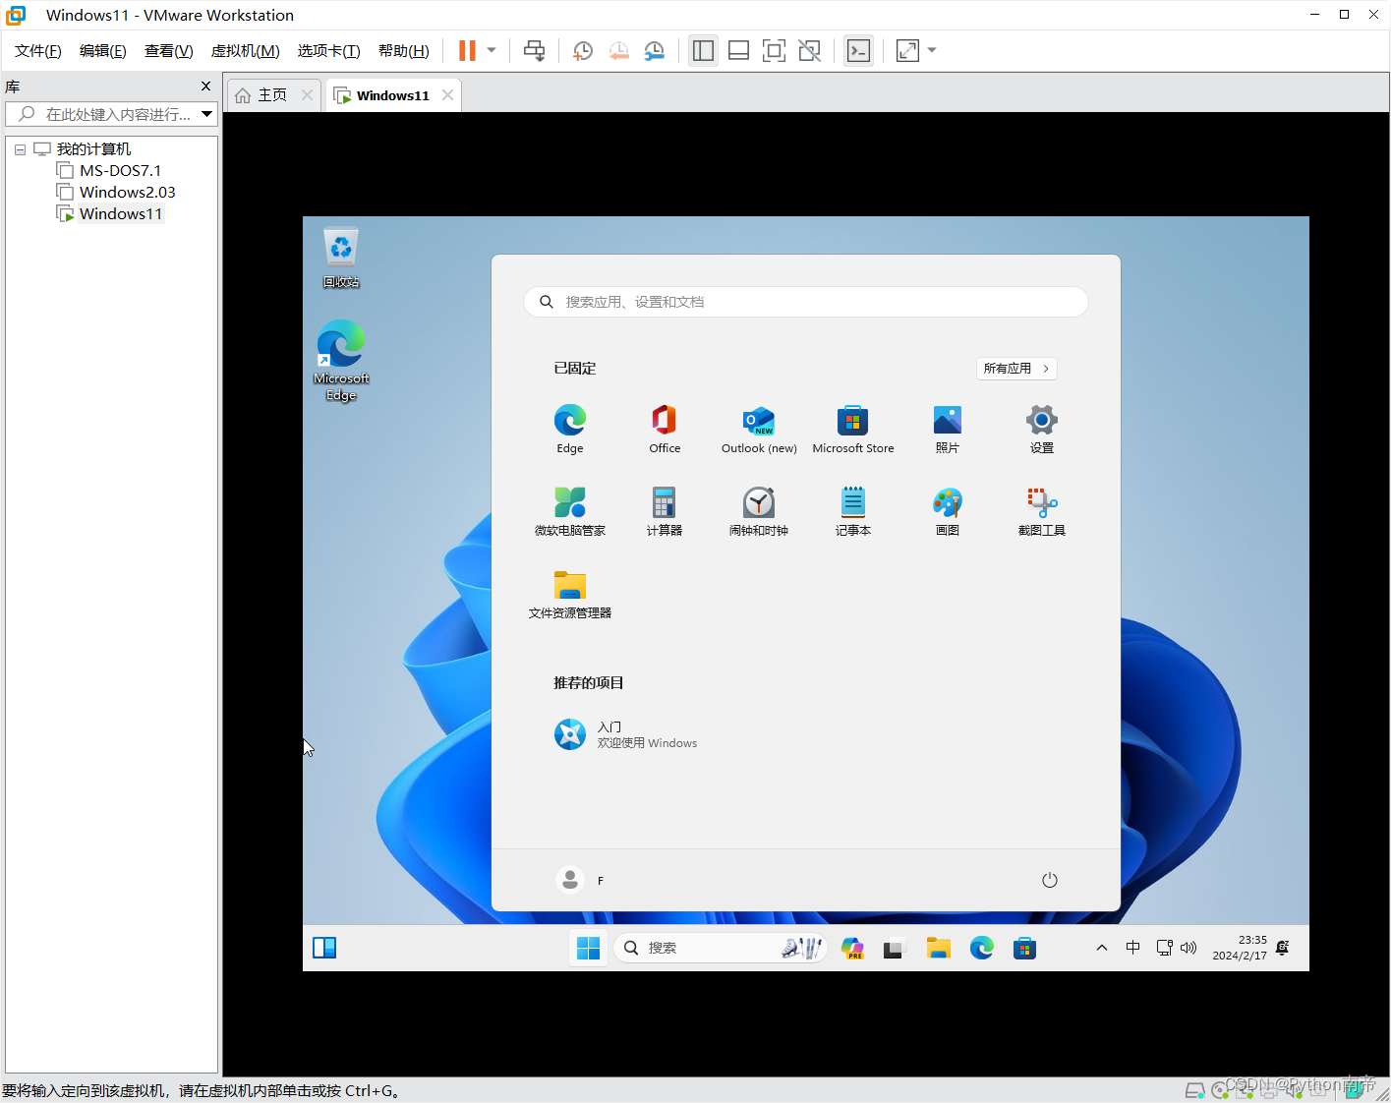Image resolution: width=1391 pixels, height=1103 pixels.
Task: Toggle the library sidebar view icon
Action: pyautogui.click(x=703, y=51)
